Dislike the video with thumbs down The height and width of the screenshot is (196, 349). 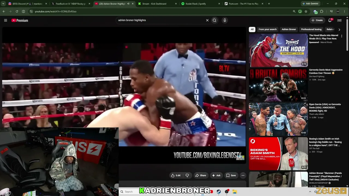coord(187,176)
